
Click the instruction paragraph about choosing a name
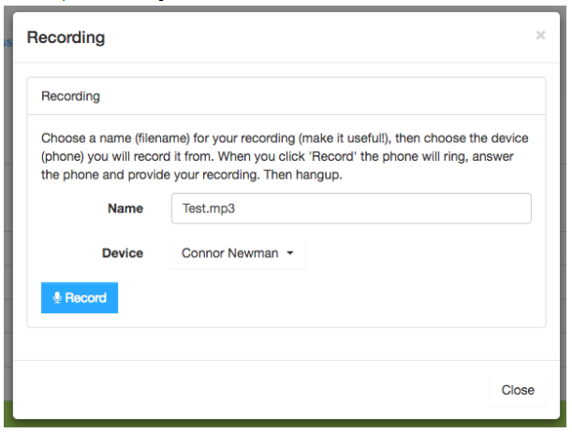point(285,156)
